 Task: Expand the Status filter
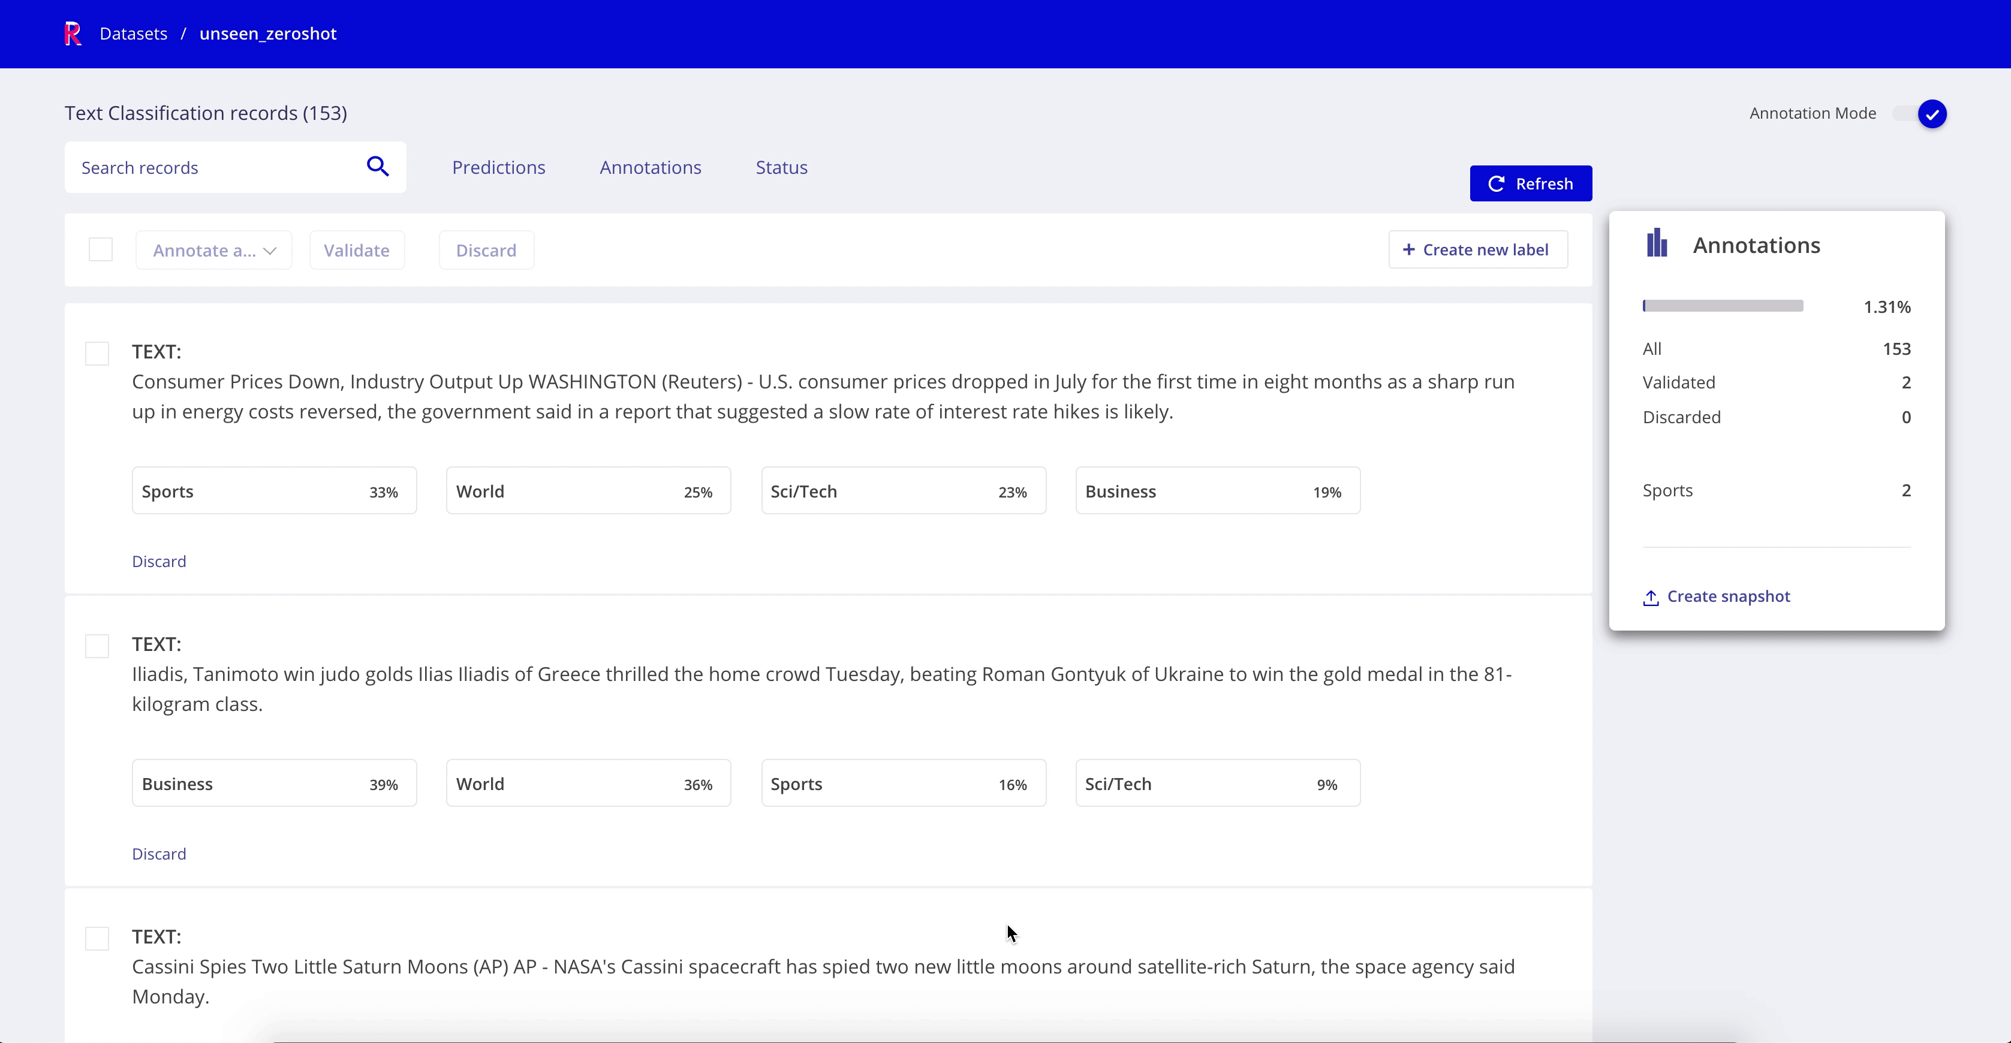[781, 167]
